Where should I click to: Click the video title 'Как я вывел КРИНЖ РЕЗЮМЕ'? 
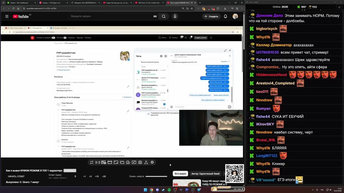coord(34,170)
